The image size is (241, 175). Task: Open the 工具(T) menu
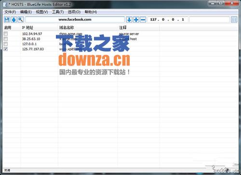58,12
